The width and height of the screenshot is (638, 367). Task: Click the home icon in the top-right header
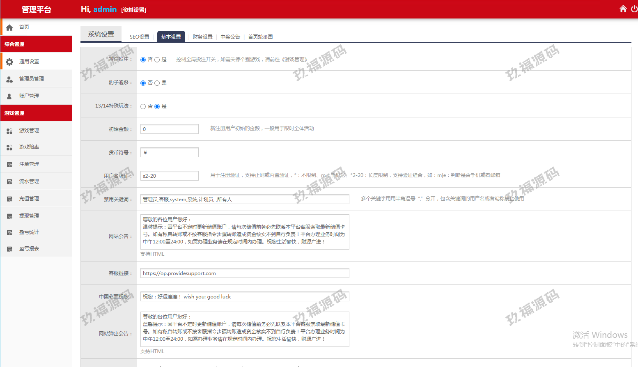click(623, 9)
